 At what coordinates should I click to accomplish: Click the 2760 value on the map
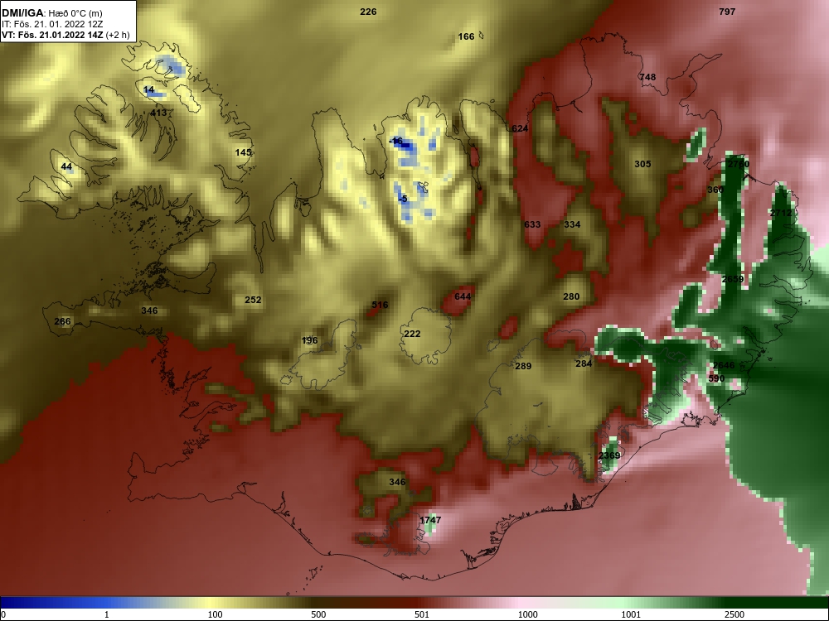click(738, 164)
